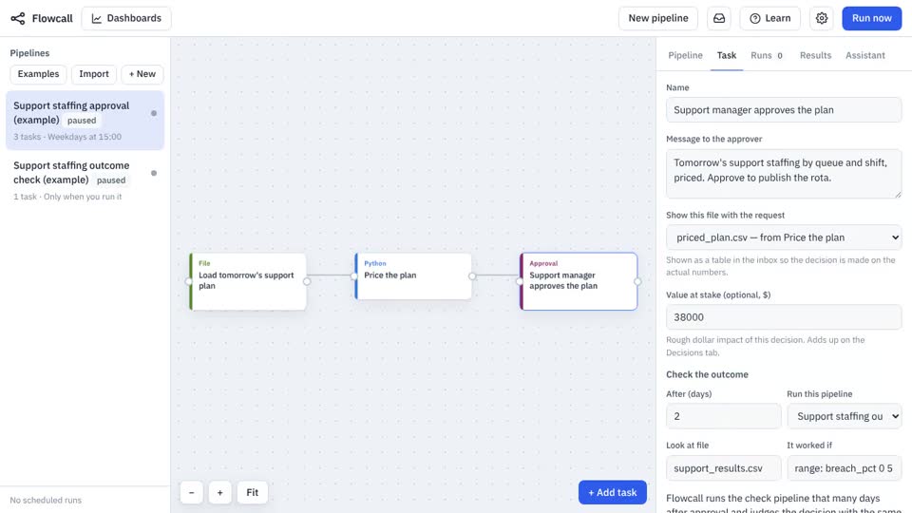The image size is (912, 513).
Task: Click 'No scheduled runs' status text
Action: click(x=46, y=501)
